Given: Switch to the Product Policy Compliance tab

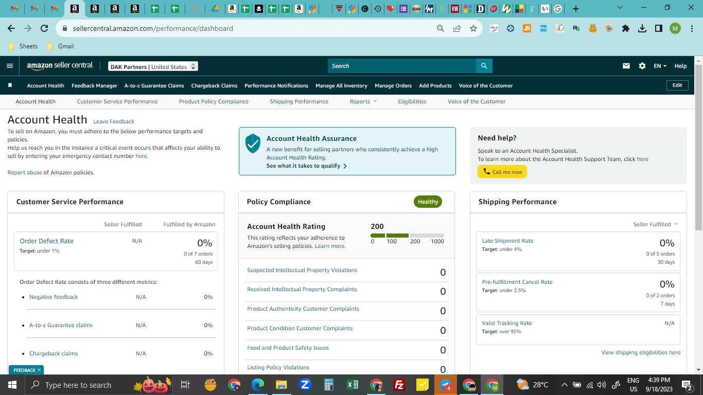Looking at the screenshot, I should tap(214, 101).
